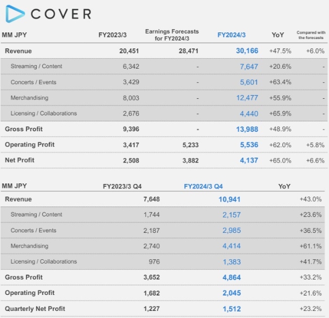Click Q4 Revenue value 10,941
The height and width of the screenshot is (318, 329).
pyautogui.click(x=230, y=199)
